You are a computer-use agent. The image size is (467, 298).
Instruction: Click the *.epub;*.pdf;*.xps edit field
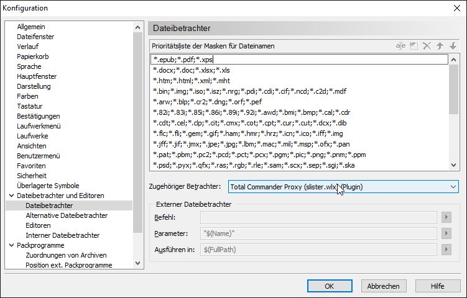point(298,60)
